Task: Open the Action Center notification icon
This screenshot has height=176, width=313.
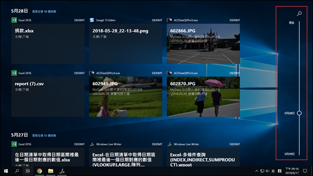Action: (x=305, y=171)
